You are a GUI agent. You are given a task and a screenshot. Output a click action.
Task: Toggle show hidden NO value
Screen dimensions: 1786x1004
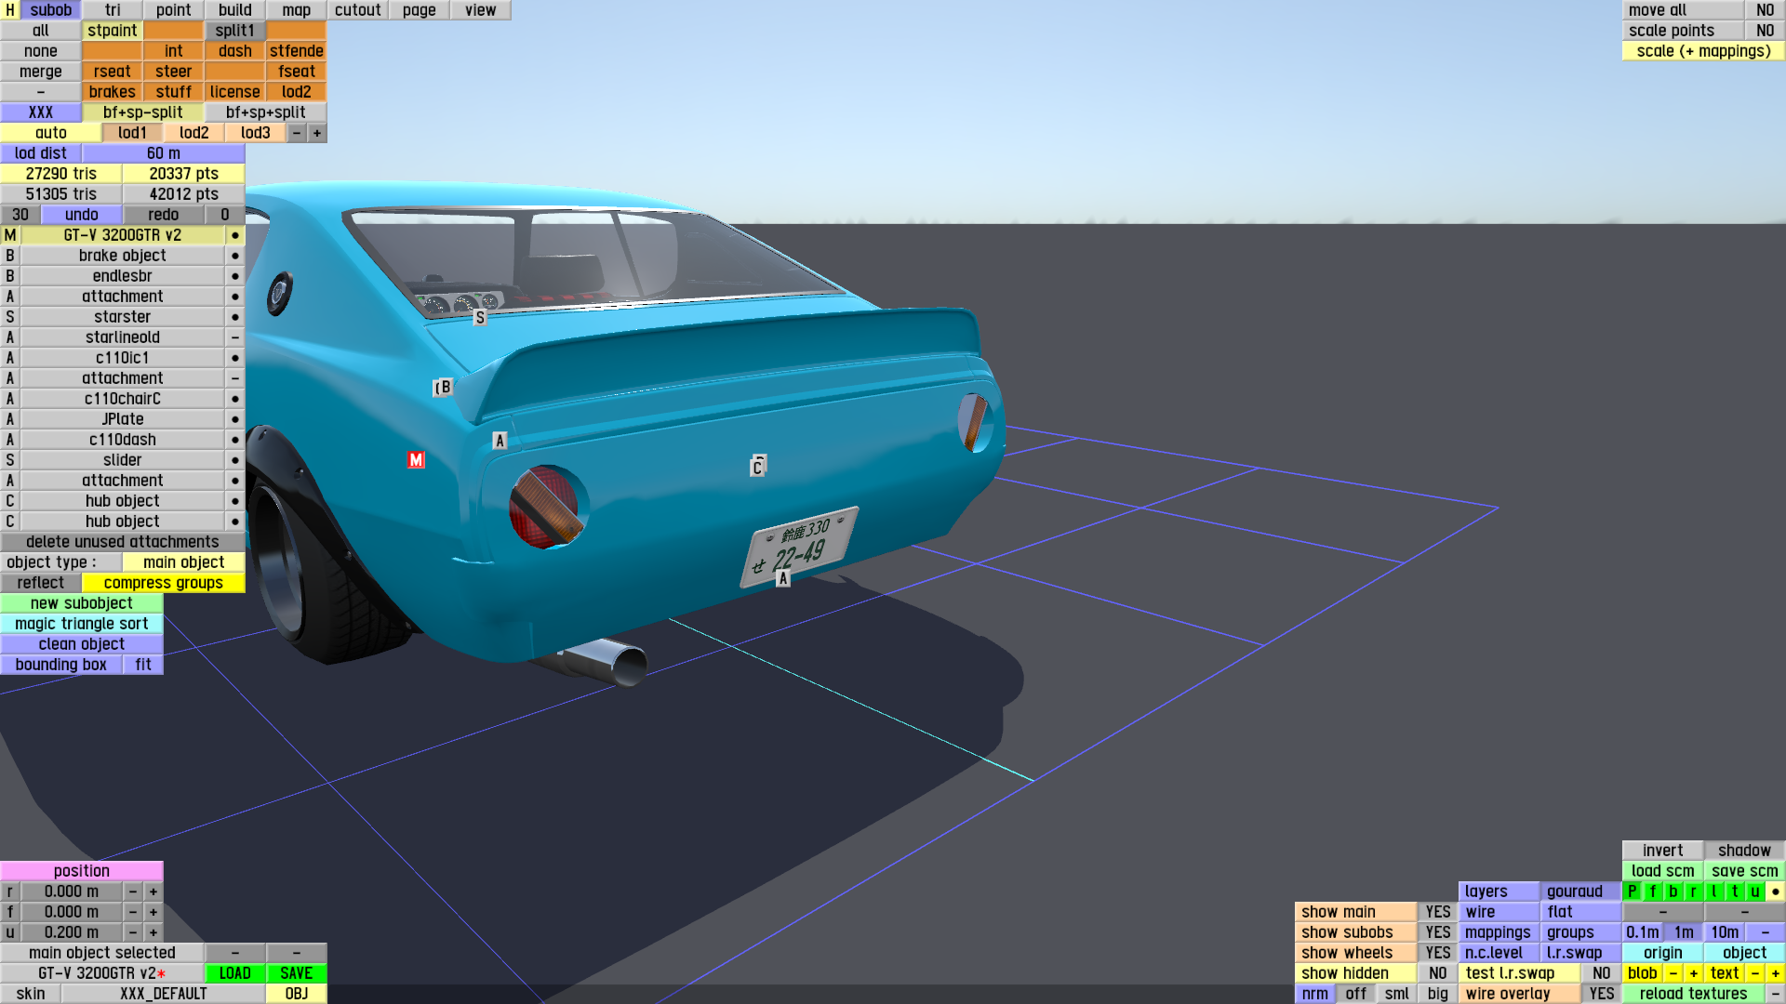tap(1437, 973)
